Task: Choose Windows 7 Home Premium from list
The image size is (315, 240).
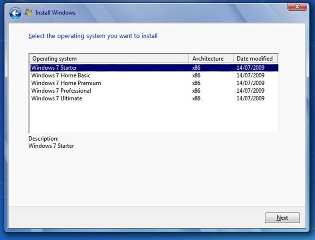Action: tap(154, 83)
